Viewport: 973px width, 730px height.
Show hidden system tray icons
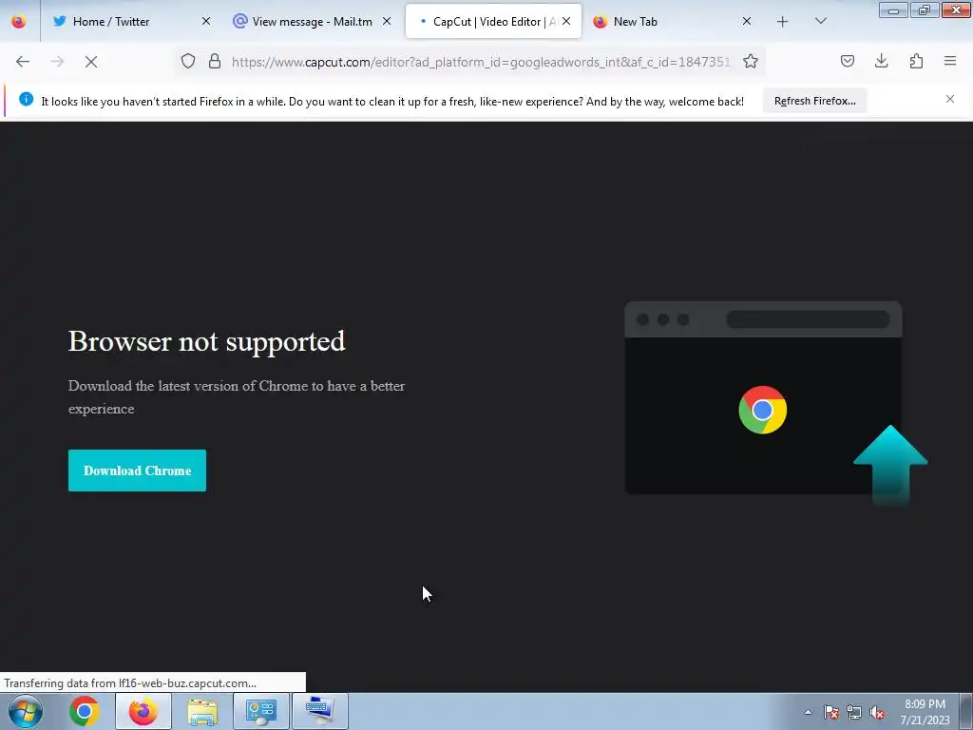point(808,712)
